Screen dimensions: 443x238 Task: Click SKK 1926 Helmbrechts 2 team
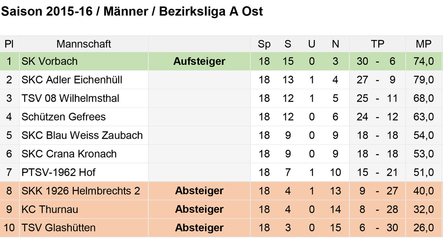[x=81, y=191]
